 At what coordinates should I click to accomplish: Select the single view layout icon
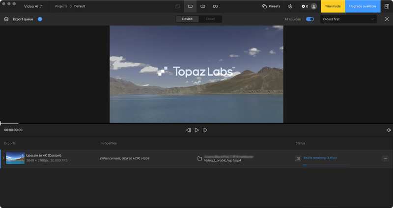click(190, 6)
